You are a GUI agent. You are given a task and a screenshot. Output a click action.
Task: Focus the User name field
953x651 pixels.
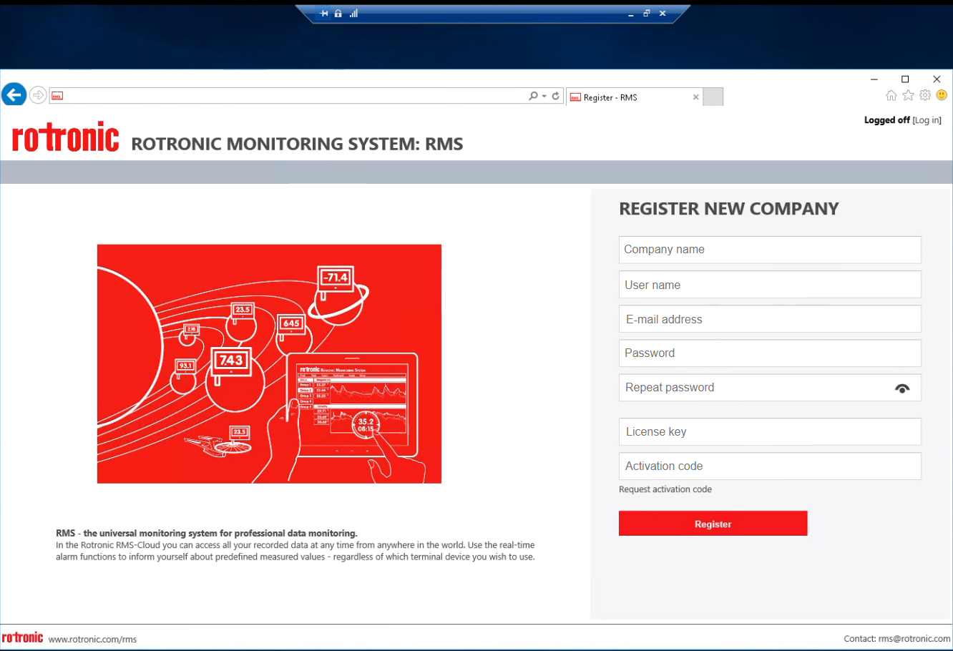point(770,285)
